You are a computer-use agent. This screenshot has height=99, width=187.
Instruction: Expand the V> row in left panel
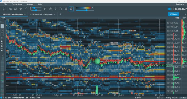point(2,51)
